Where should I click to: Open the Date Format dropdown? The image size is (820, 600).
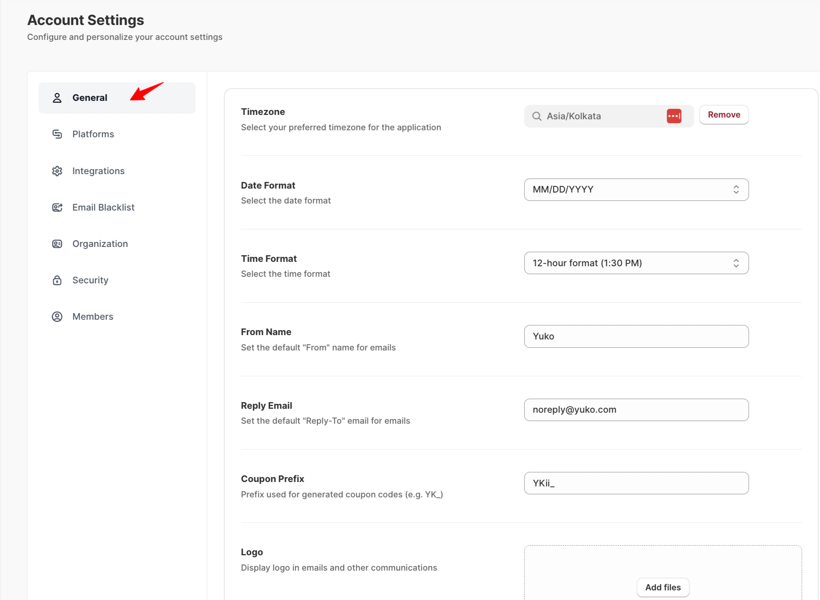coord(636,189)
